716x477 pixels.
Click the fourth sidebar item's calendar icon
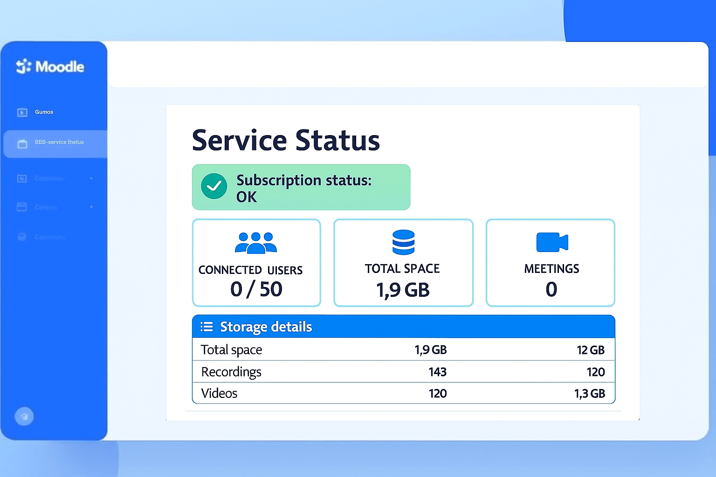click(x=21, y=207)
